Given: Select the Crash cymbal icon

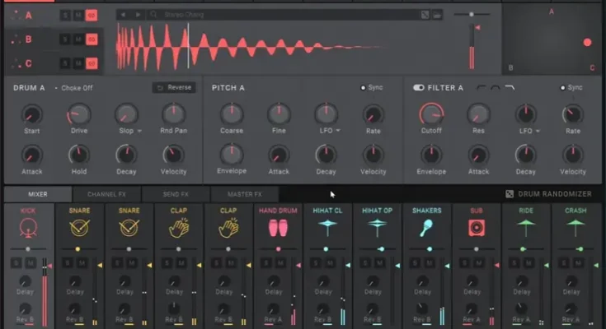Looking at the screenshot, I should pyautogui.click(x=575, y=228).
